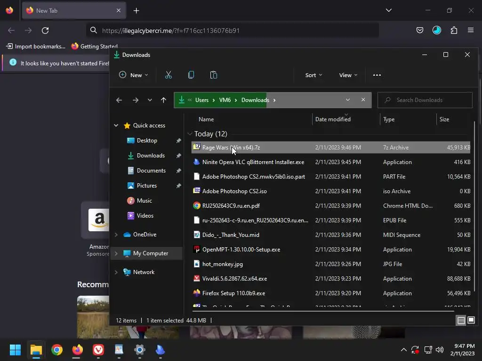Open Firefox hamburger application menu
Viewport: 482px width, 361px height.
(x=471, y=30)
